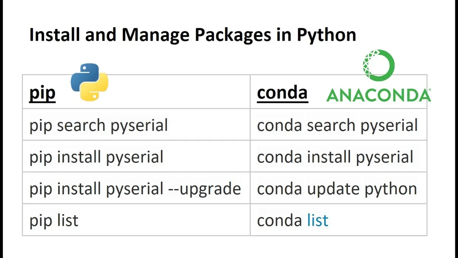Click the "--upgrade" flag text
Viewport: 458px width, 258px height.
(204, 189)
